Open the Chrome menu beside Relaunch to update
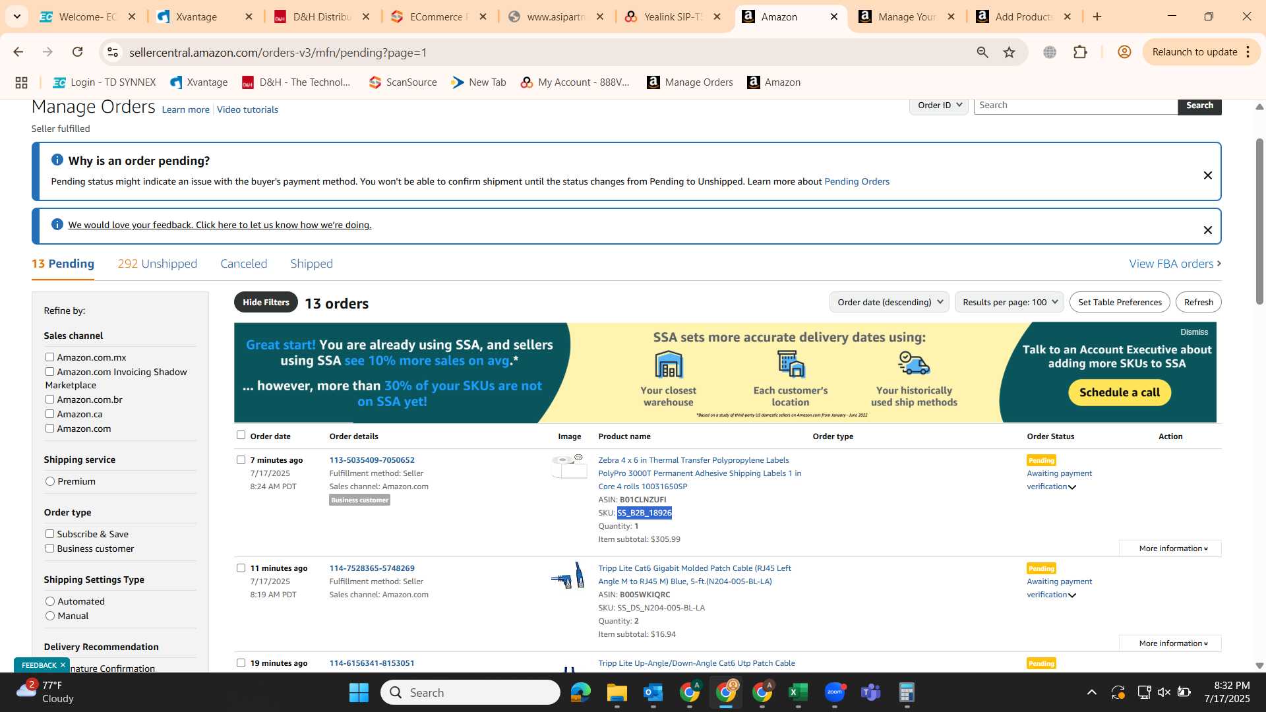This screenshot has height=712, width=1266. [1248, 52]
